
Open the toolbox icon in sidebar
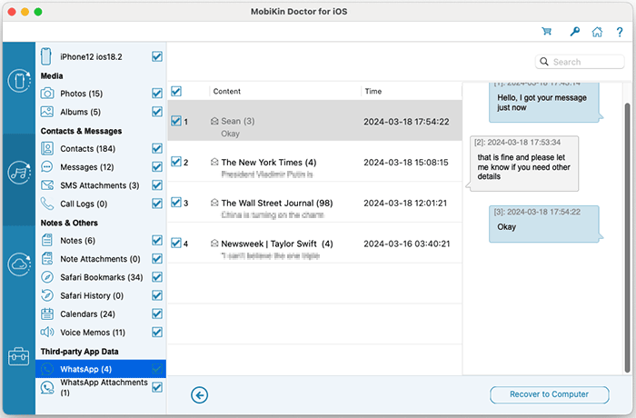pos(19,355)
